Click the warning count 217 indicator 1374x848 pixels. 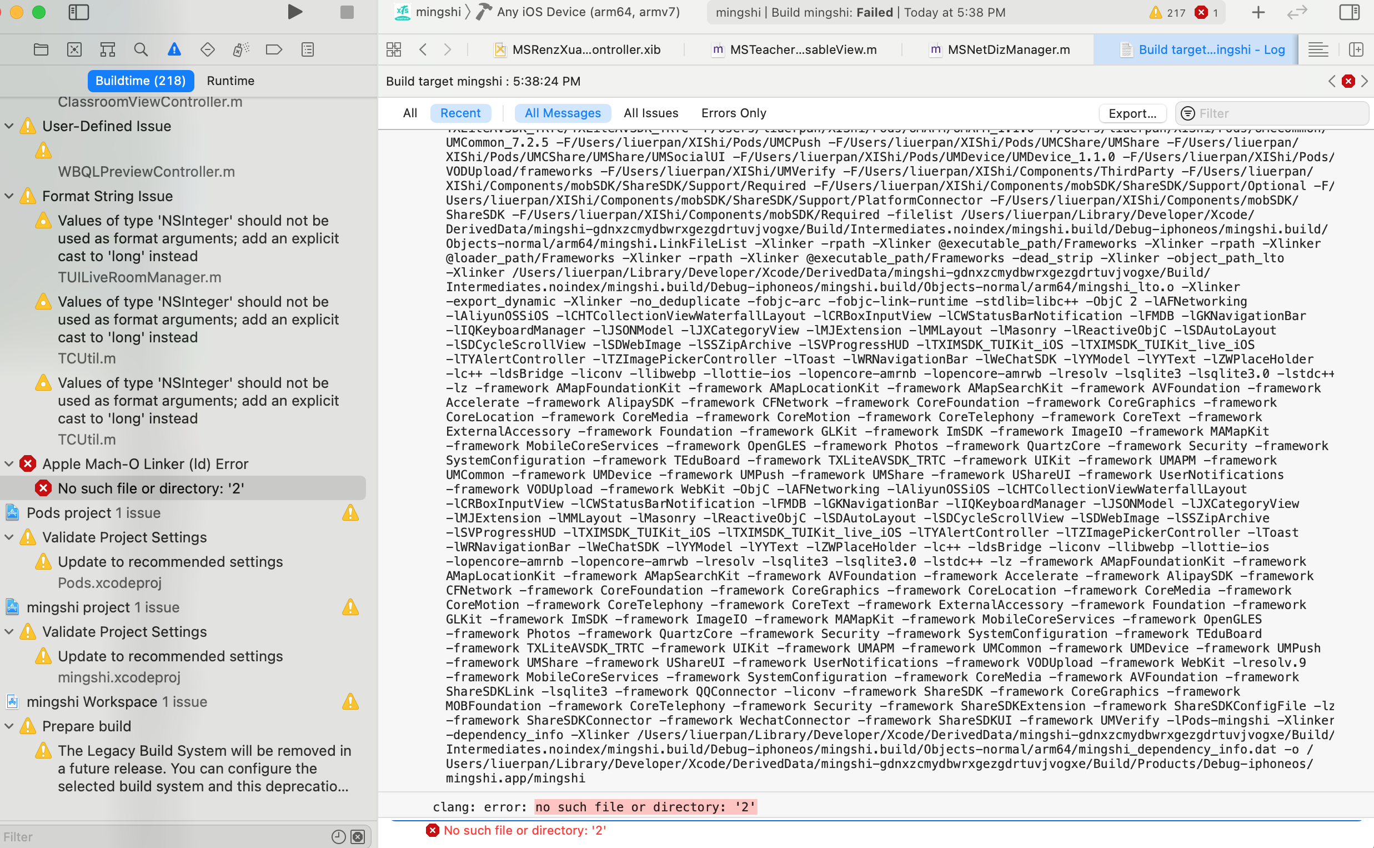pos(1167,12)
